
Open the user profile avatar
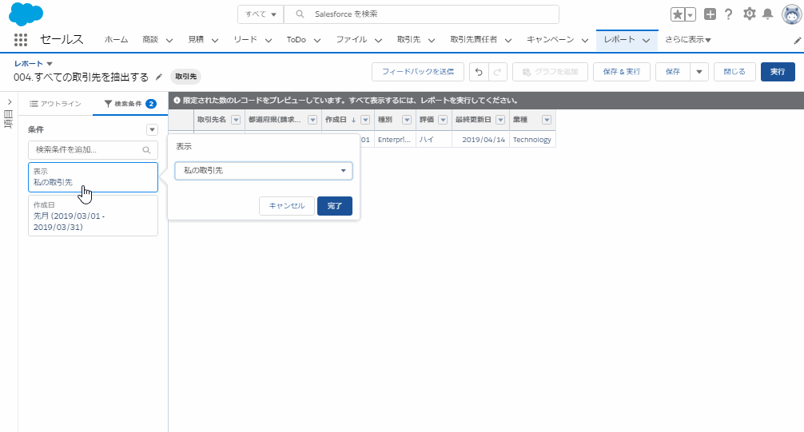(792, 14)
